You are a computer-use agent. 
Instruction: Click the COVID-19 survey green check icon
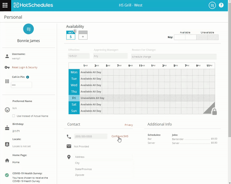[x=7, y=175]
